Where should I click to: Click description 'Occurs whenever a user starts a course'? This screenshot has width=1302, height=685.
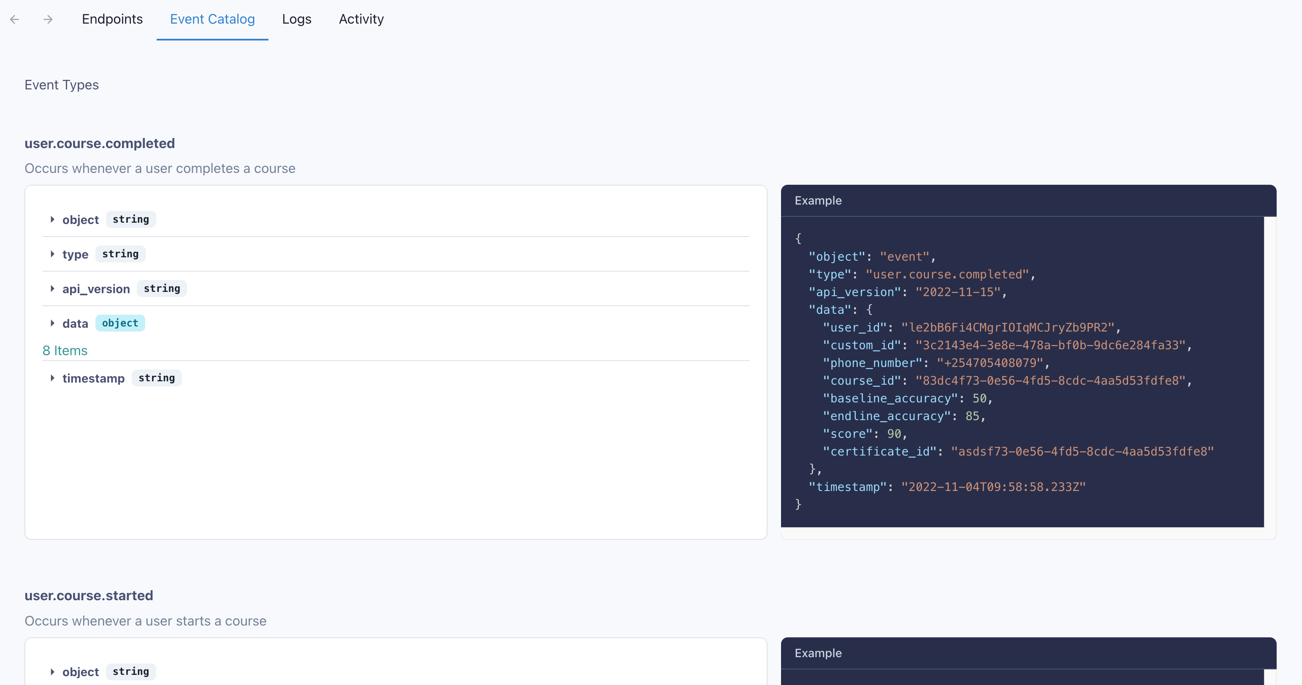click(x=146, y=621)
